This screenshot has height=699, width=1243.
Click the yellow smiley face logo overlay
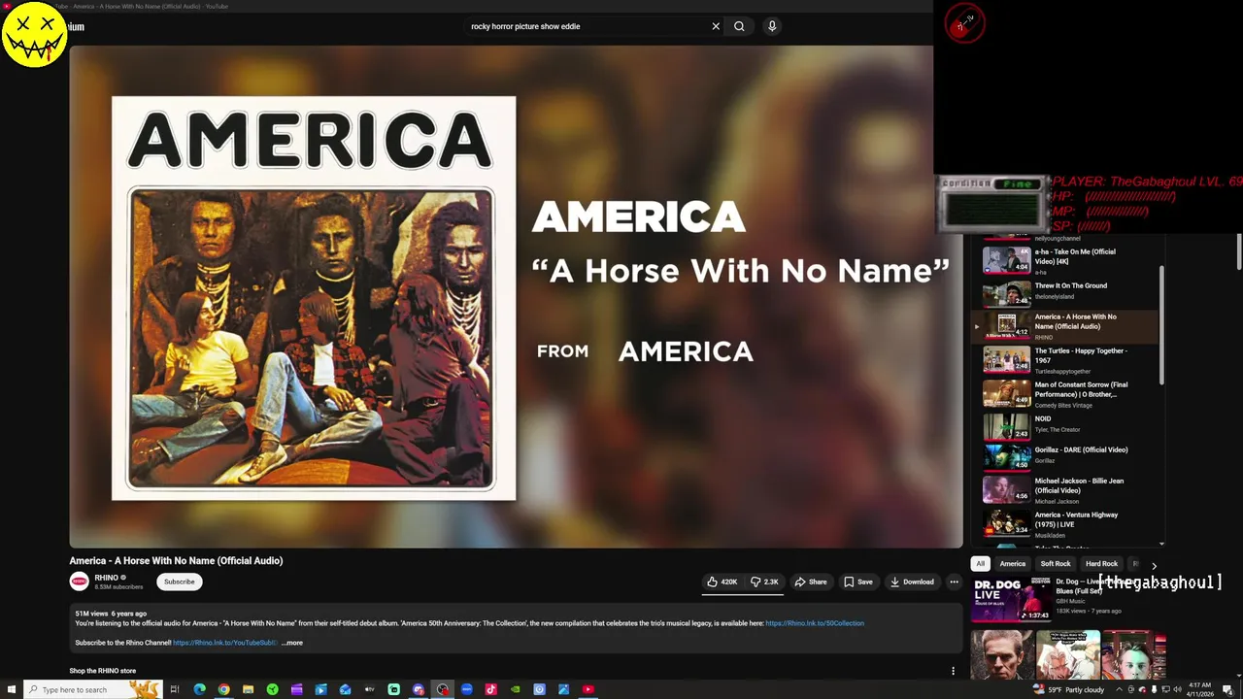[34, 34]
